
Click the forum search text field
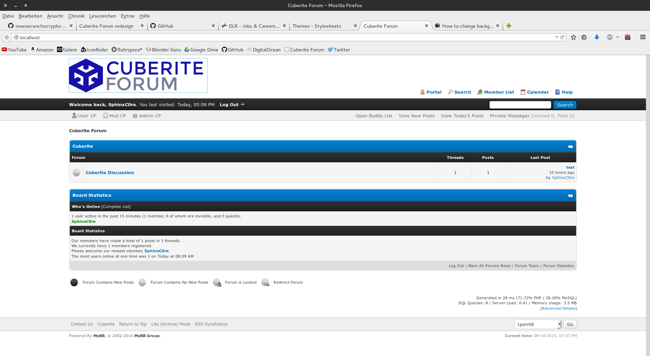520,105
